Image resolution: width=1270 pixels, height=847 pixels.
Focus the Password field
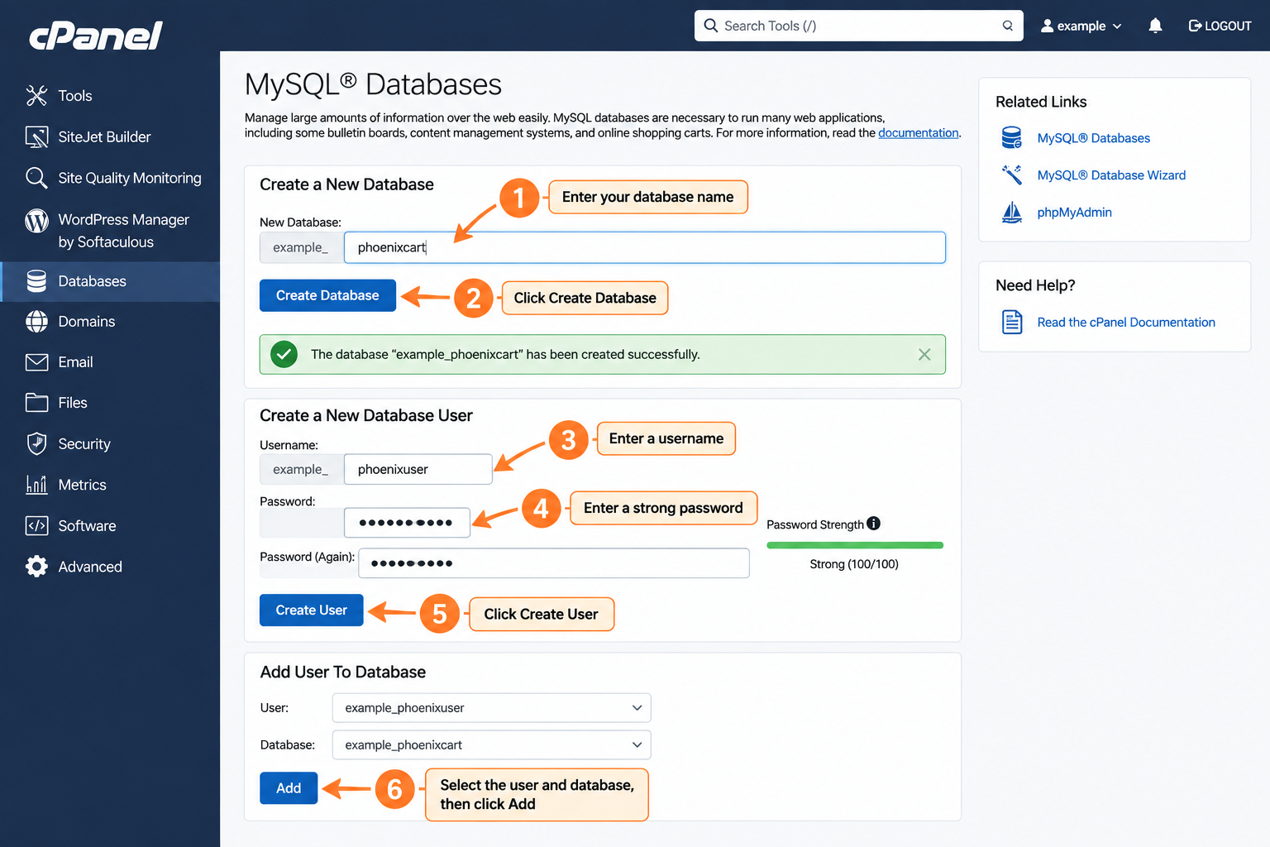coord(407,523)
